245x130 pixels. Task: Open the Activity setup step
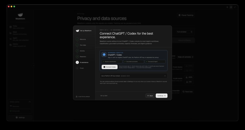82,51
